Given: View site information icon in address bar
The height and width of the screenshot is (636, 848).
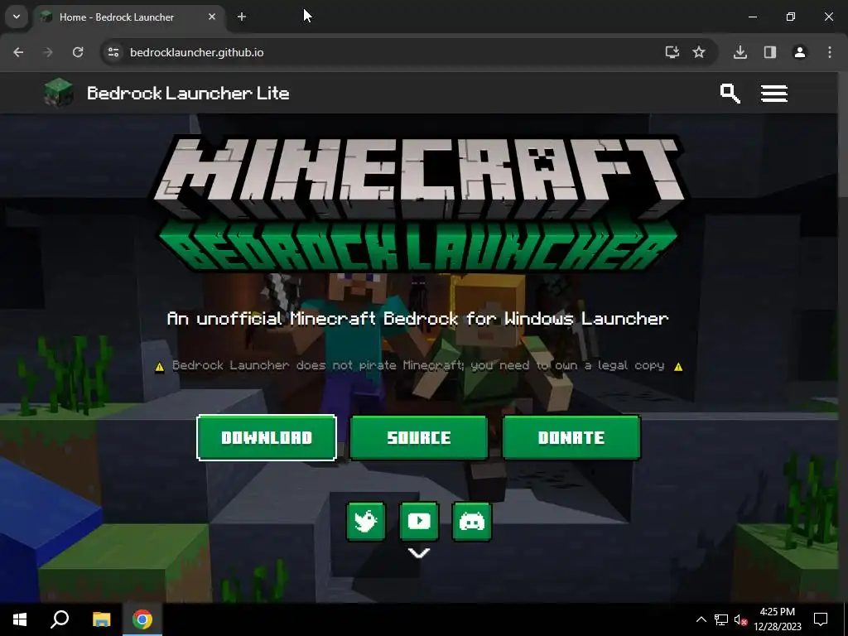Looking at the screenshot, I should [x=113, y=52].
